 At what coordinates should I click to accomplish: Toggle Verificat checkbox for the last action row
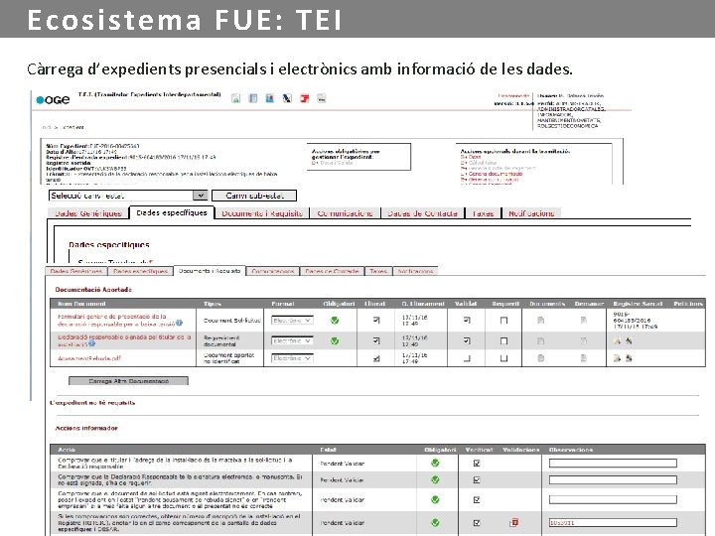click(x=477, y=523)
